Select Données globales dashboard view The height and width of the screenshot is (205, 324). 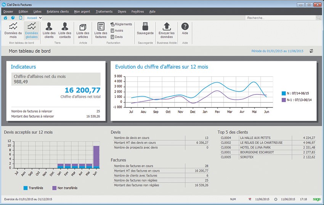pos(31,30)
